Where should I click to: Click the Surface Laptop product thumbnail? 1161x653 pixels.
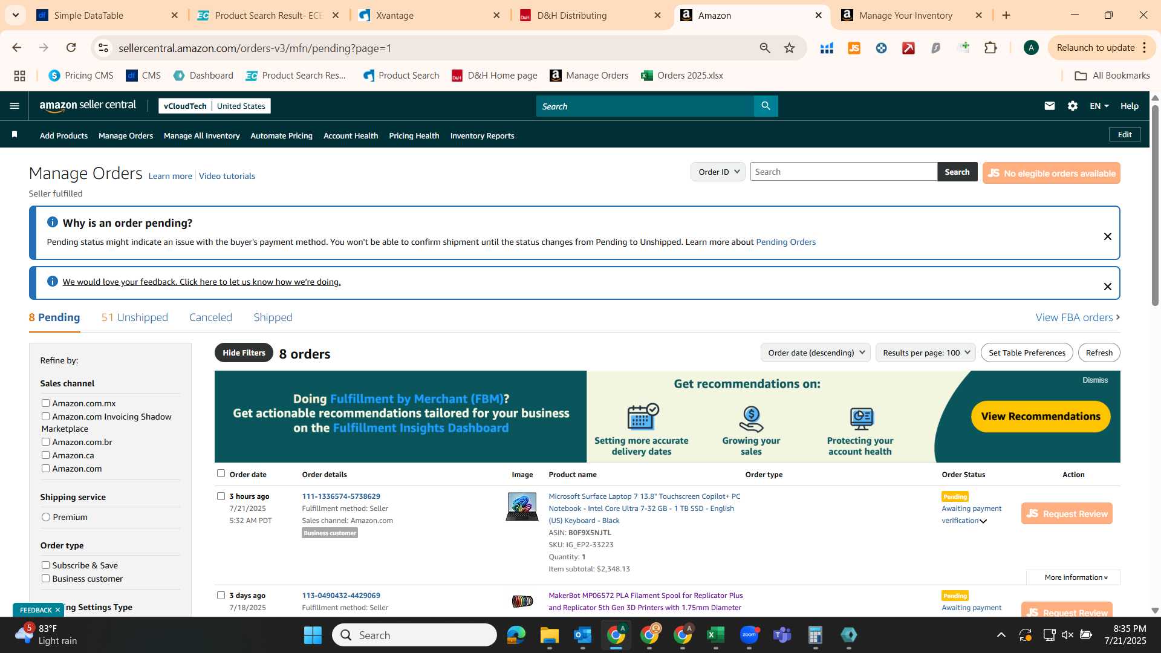[x=522, y=507]
